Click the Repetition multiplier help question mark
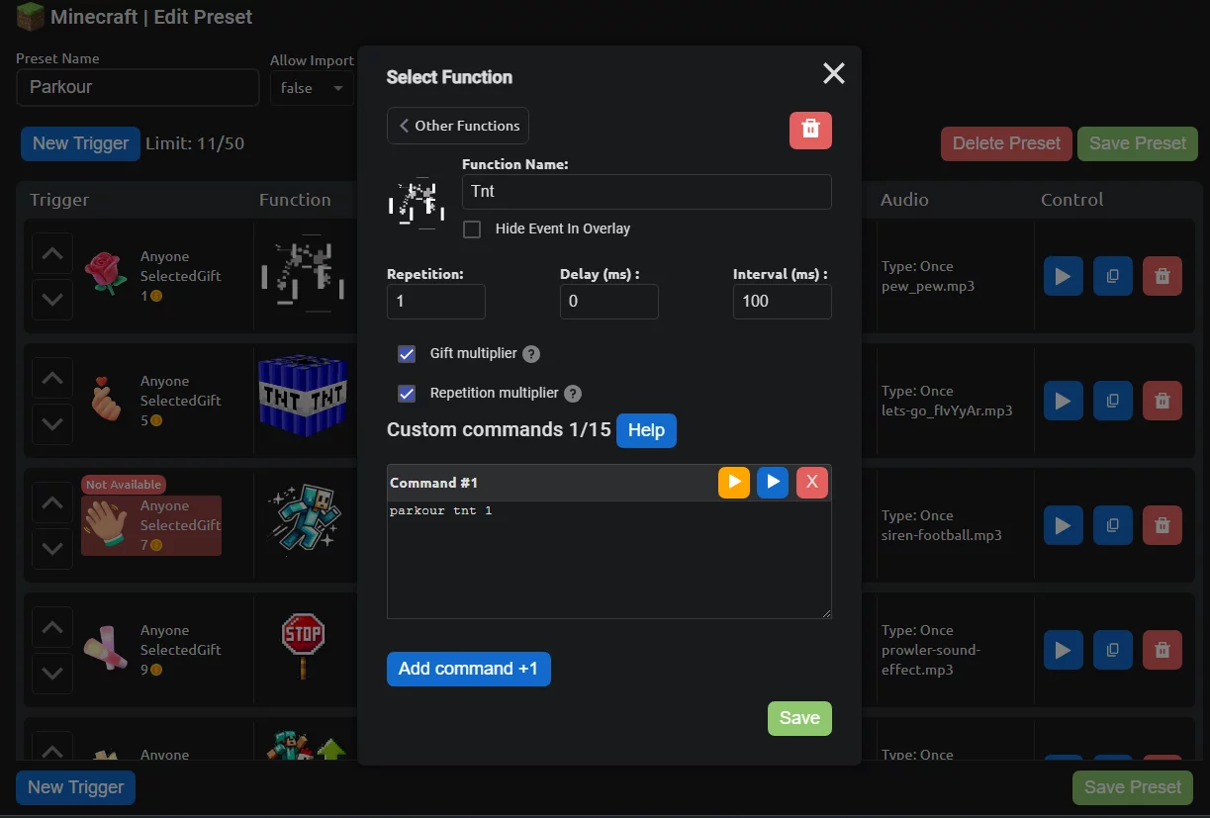Image resolution: width=1210 pixels, height=818 pixels. [573, 394]
